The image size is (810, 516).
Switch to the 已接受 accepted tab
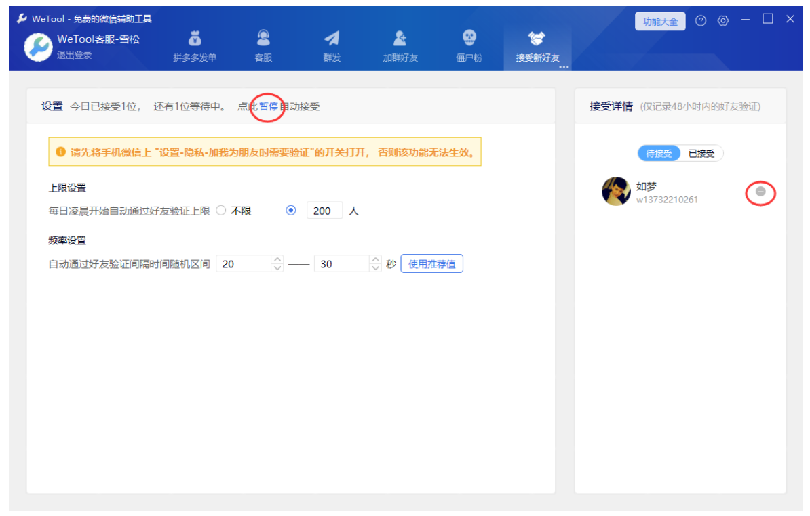pos(701,153)
